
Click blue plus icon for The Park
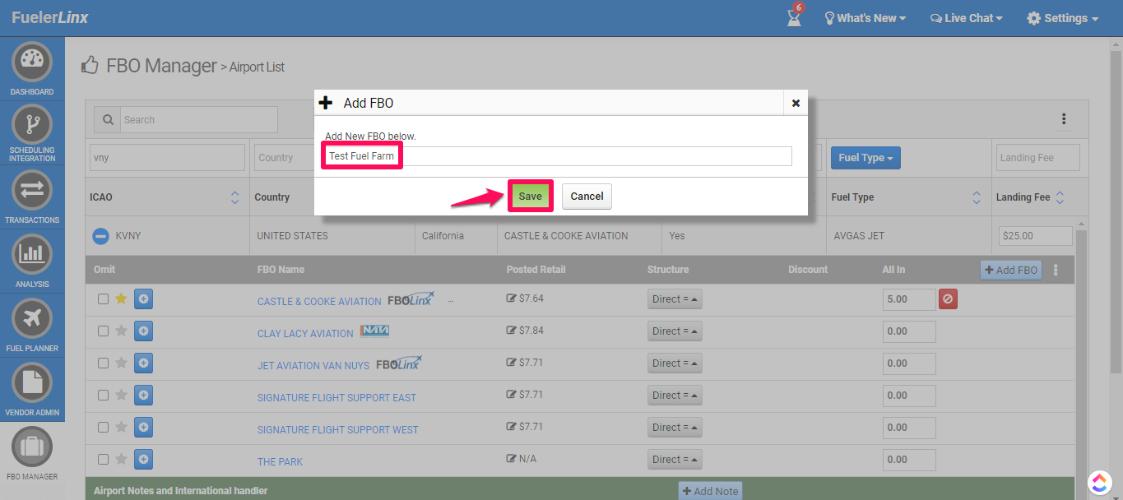pos(143,459)
